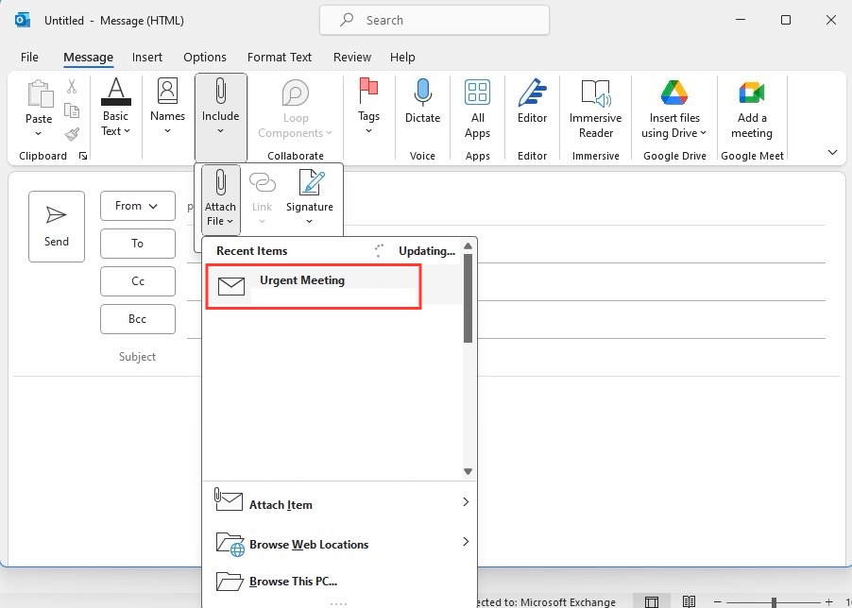Add a Google Meet meeting

(752, 109)
